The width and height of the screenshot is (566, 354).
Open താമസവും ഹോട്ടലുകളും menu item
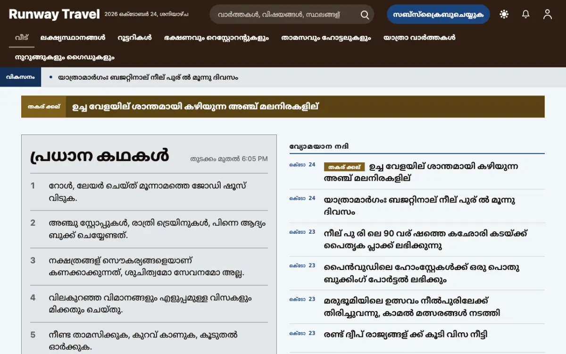tap(326, 38)
